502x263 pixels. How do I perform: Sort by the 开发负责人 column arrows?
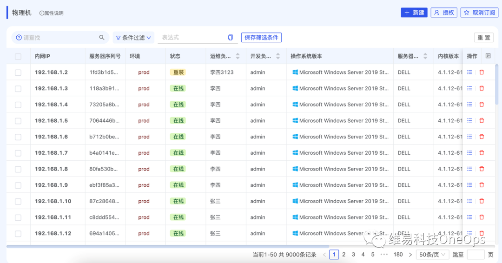278,56
